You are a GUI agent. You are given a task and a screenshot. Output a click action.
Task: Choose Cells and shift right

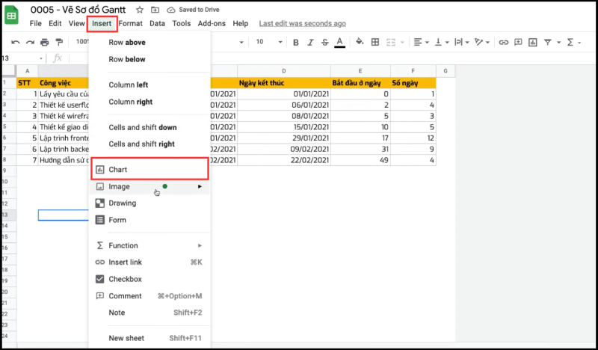click(x=149, y=144)
